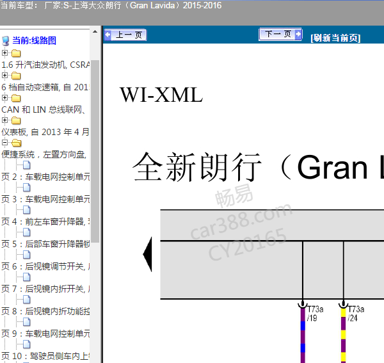Open 页 2：车载电网控制单元 page
Viewport: 384px width, 363px height.
pos(45,177)
